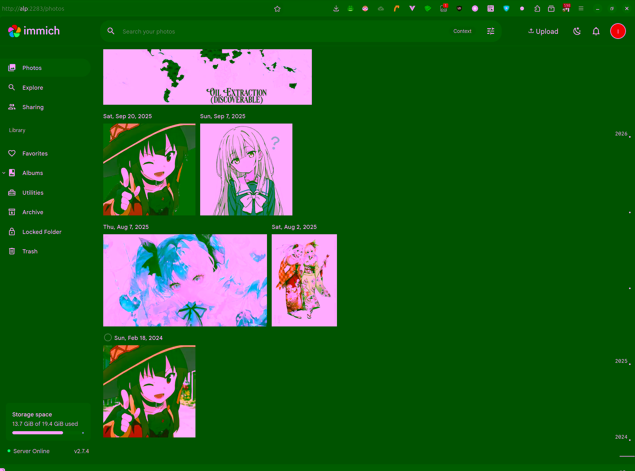Screen dimensions: 635x471
Task: Go to Explore page
Action: [33, 87]
